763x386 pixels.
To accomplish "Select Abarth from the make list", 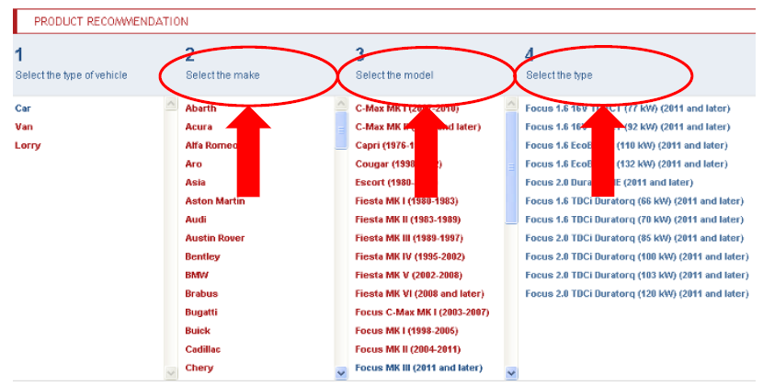I will (x=200, y=108).
